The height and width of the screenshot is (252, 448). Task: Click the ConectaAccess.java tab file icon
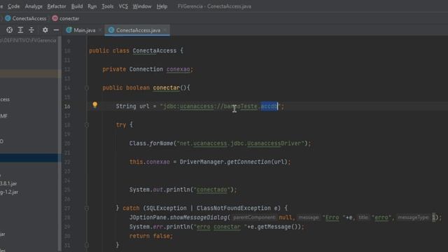point(111,30)
